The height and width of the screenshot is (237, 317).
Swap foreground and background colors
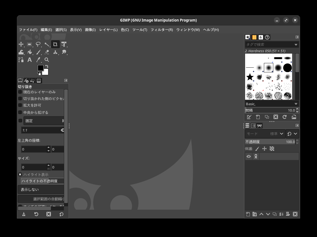(47, 66)
